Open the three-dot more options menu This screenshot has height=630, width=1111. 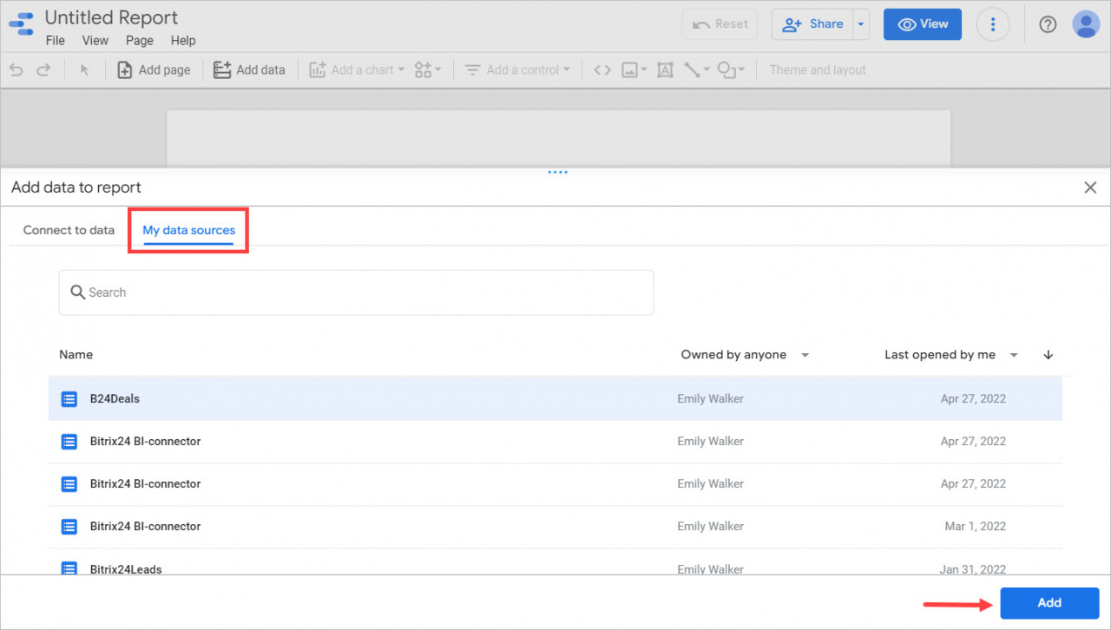coord(993,24)
